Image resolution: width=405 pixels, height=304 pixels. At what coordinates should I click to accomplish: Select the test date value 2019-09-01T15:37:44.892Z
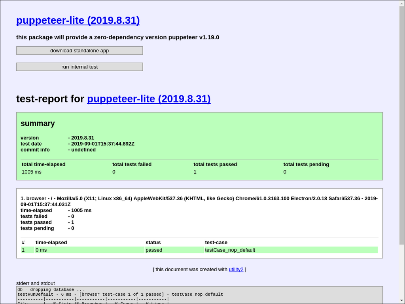point(103,144)
